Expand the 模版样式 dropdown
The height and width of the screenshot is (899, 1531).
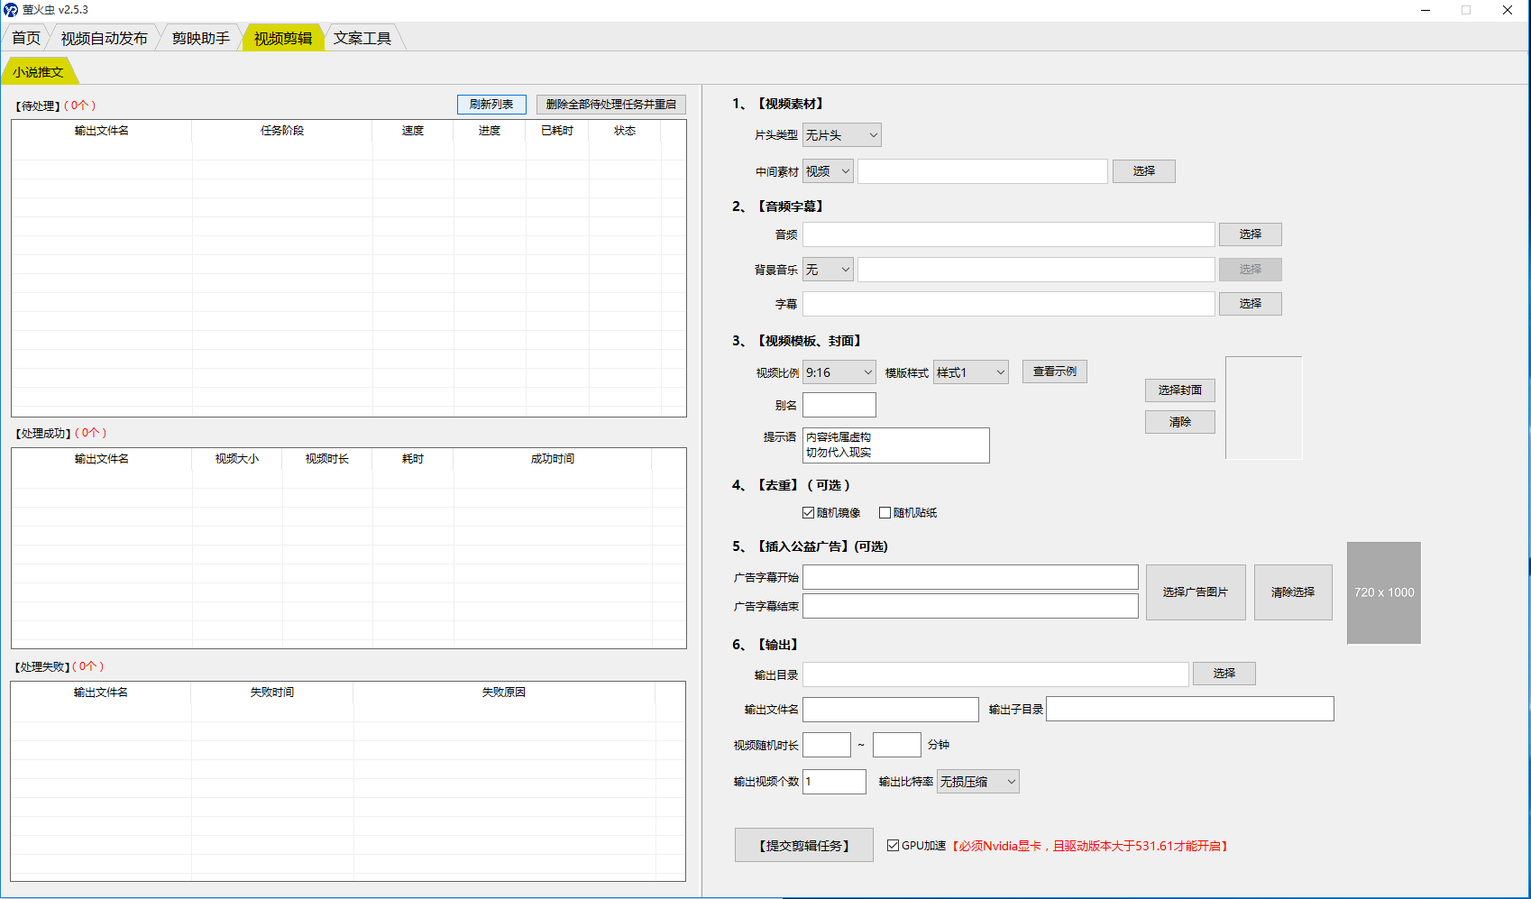click(970, 372)
